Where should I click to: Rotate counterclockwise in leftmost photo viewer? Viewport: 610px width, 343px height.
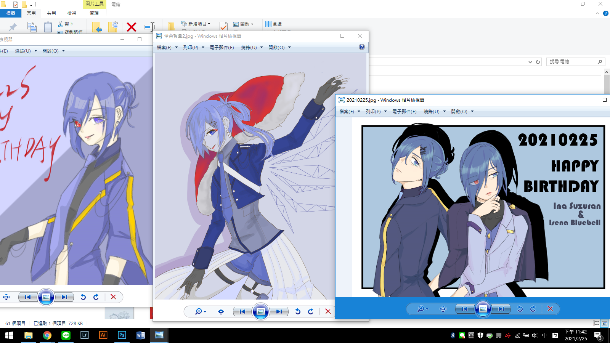[x=83, y=297]
